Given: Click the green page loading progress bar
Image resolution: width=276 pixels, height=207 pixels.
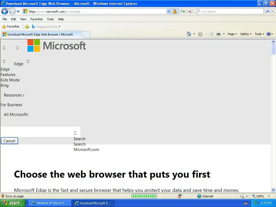Looking at the screenshot, I should click(144, 196).
